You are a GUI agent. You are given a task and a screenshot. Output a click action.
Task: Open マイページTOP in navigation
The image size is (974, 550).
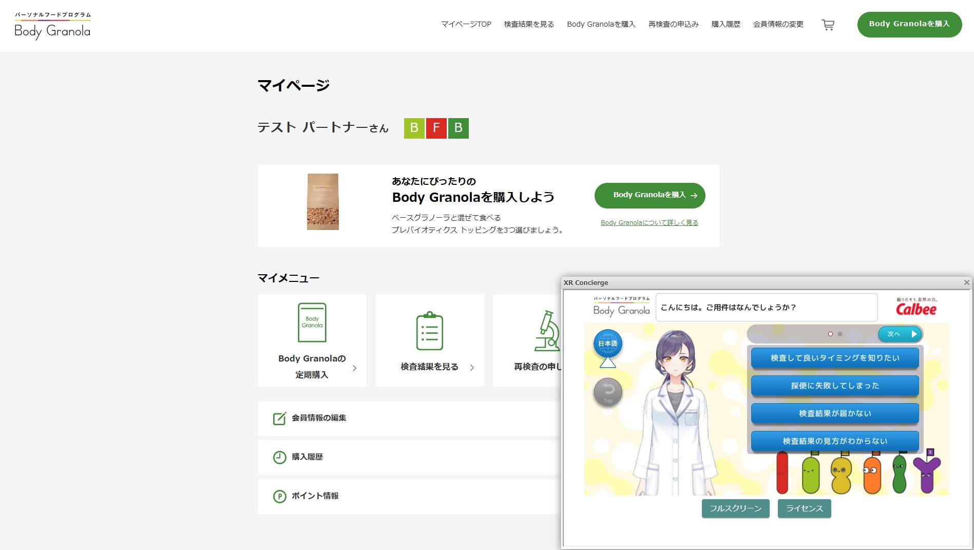(x=466, y=24)
